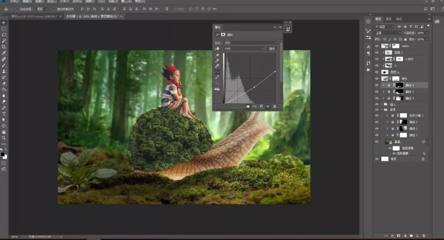
Task: Hide the bottom 背景 layer
Action: coord(377,159)
